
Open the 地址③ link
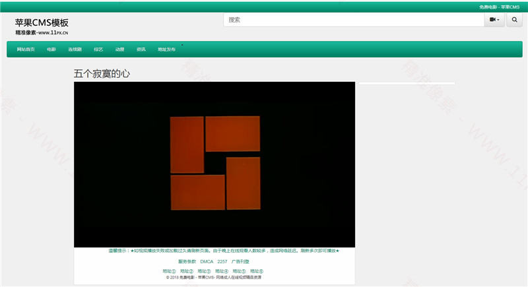pyautogui.click(x=204, y=271)
